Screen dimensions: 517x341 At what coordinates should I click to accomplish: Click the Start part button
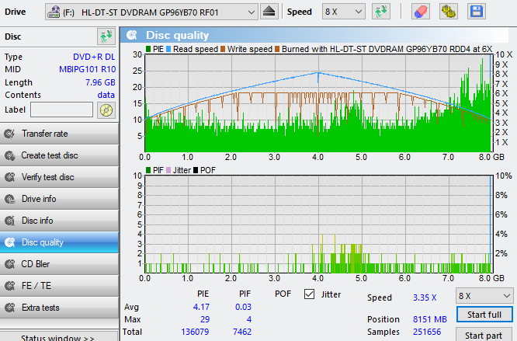(484, 335)
